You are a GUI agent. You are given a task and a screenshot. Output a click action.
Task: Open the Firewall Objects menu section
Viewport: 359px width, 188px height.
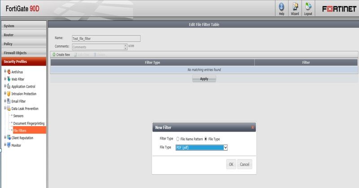click(24, 53)
